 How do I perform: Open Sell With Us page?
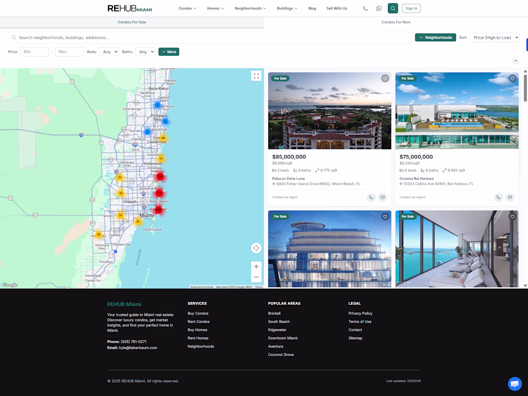pos(337,9)
